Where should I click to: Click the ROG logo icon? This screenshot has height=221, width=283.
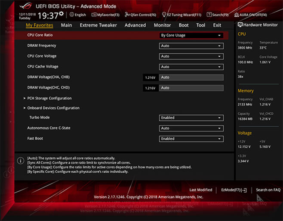(x=26, y=6)
